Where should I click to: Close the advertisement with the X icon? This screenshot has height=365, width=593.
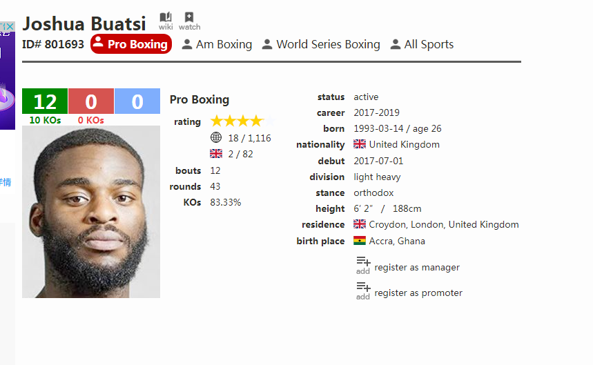coord(10,26)
